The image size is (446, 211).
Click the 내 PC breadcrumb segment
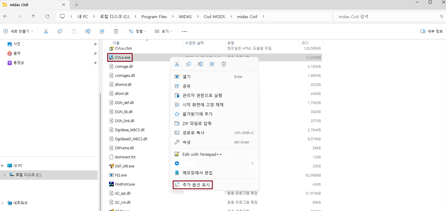[83, 17]
